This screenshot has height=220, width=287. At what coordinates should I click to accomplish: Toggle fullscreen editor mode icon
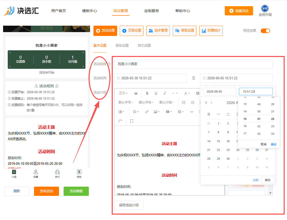tap(132, 121)
